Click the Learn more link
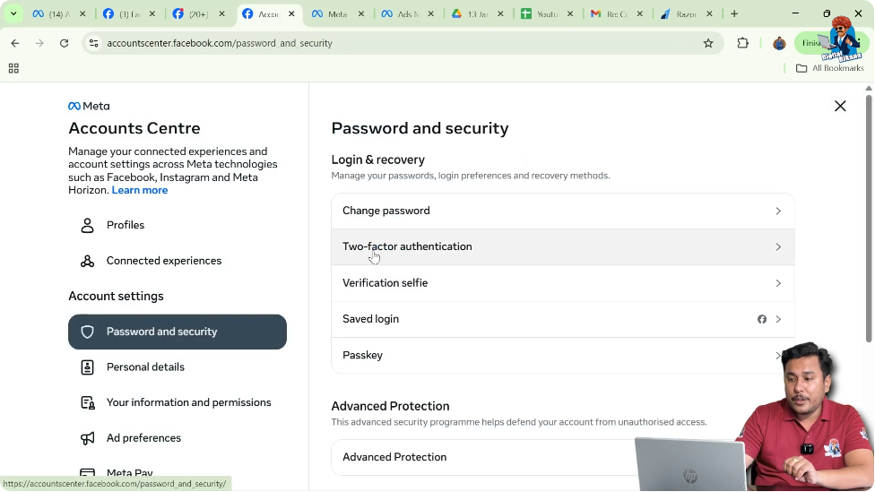Image resolution: width=875 pixels, height=492 pixels. (x=140, y=190)
